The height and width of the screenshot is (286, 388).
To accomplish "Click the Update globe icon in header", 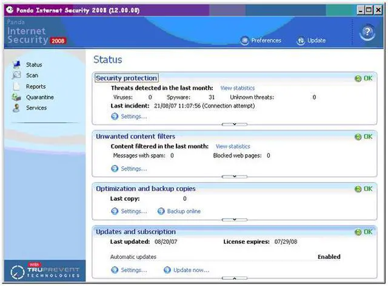I will coord(301,41).
